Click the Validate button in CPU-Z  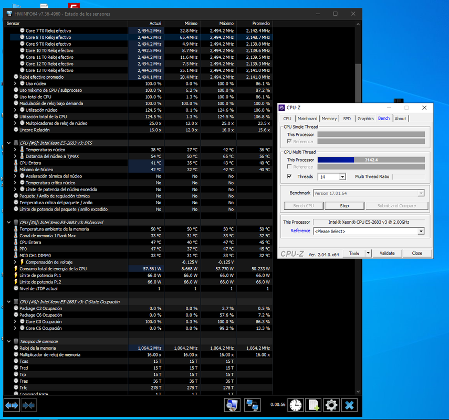pos(387,253)
